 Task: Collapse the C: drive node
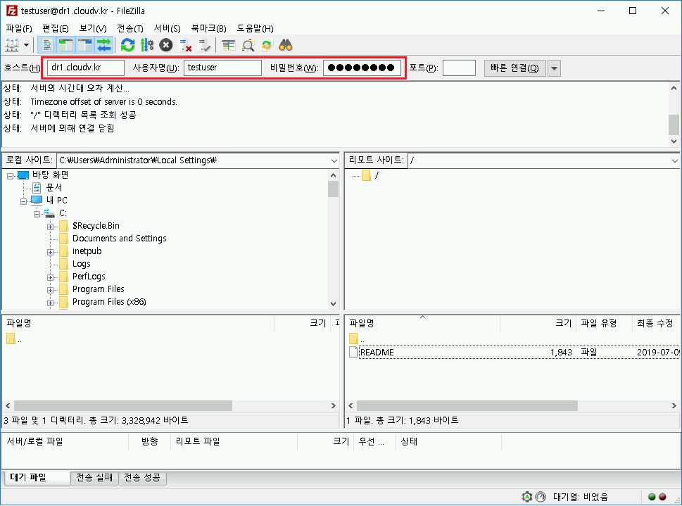tap(37, 214)
